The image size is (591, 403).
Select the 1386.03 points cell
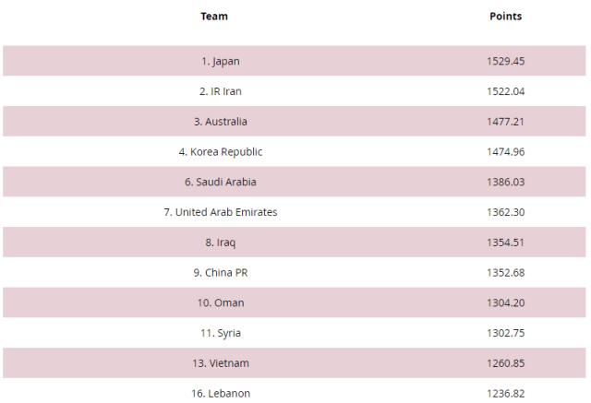505,182
